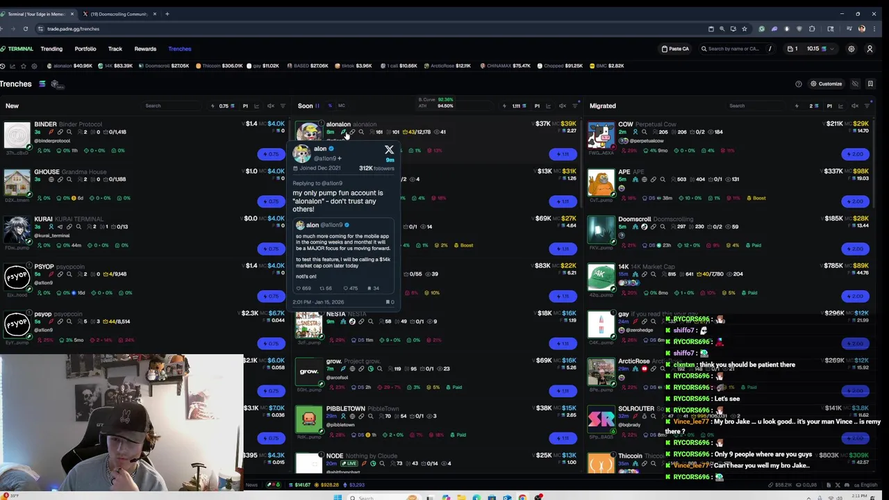
Task: Click the star favorites icon in ticker bar
Action: coord(24,66)
